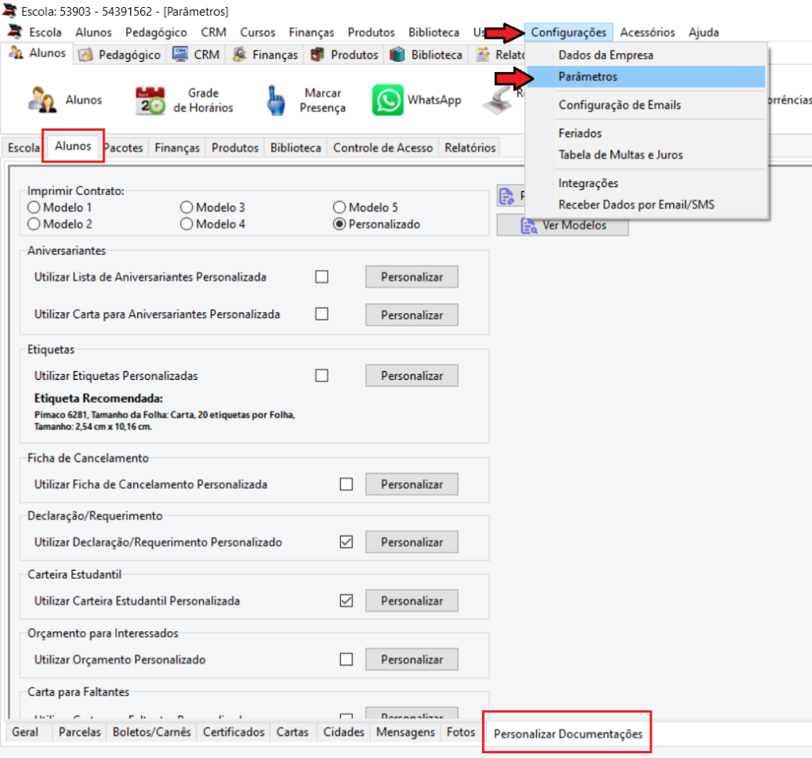Open Configuração de Emails menu entry

(x=645, y=105)
